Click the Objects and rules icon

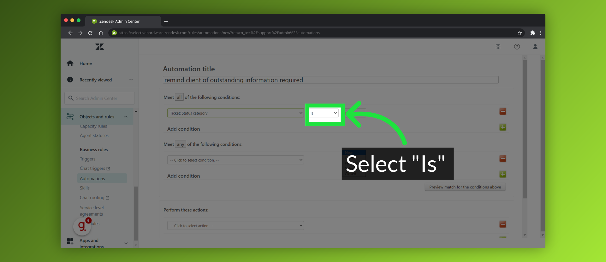pos(70,117)
